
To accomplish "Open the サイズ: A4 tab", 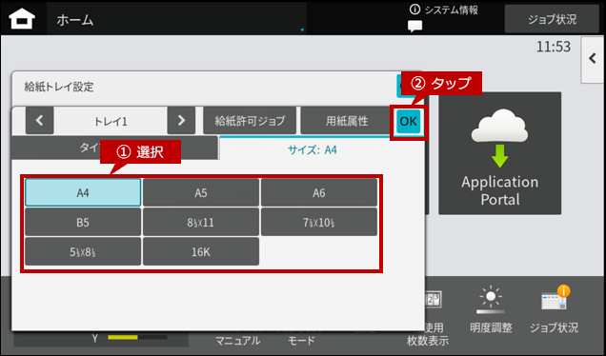I will [313, 149].
